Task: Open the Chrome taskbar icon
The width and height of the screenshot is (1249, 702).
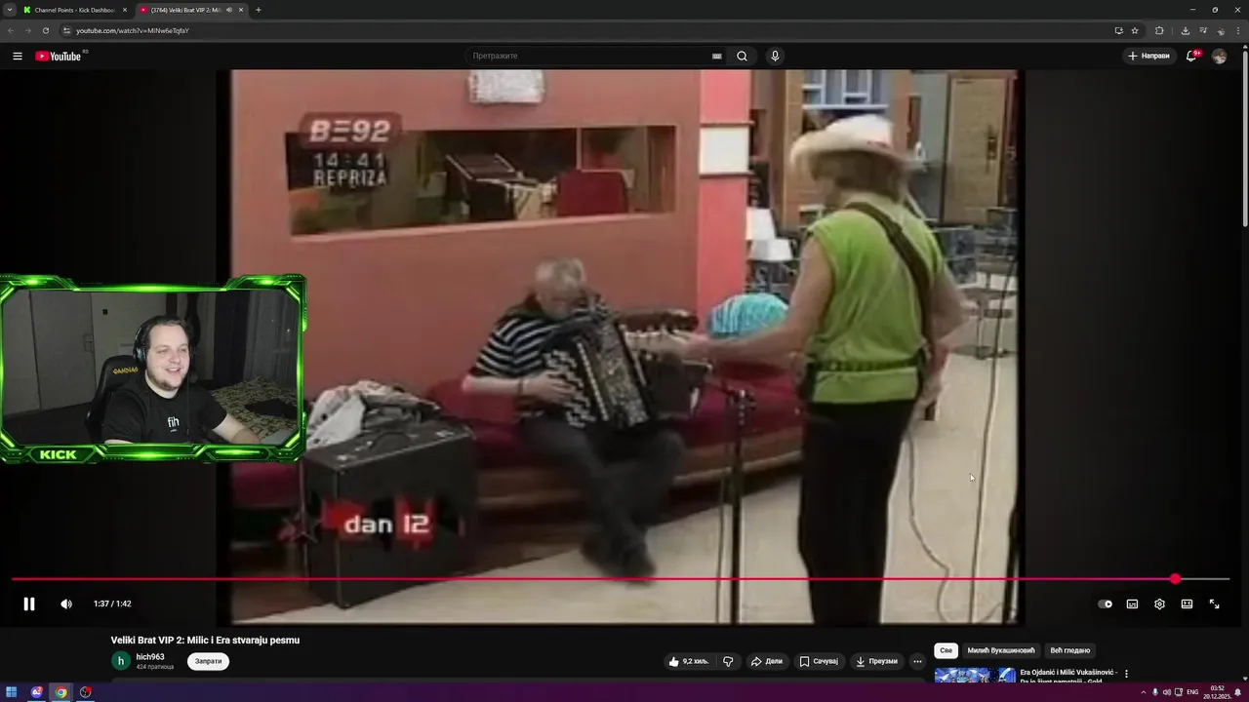Action: 60,692
